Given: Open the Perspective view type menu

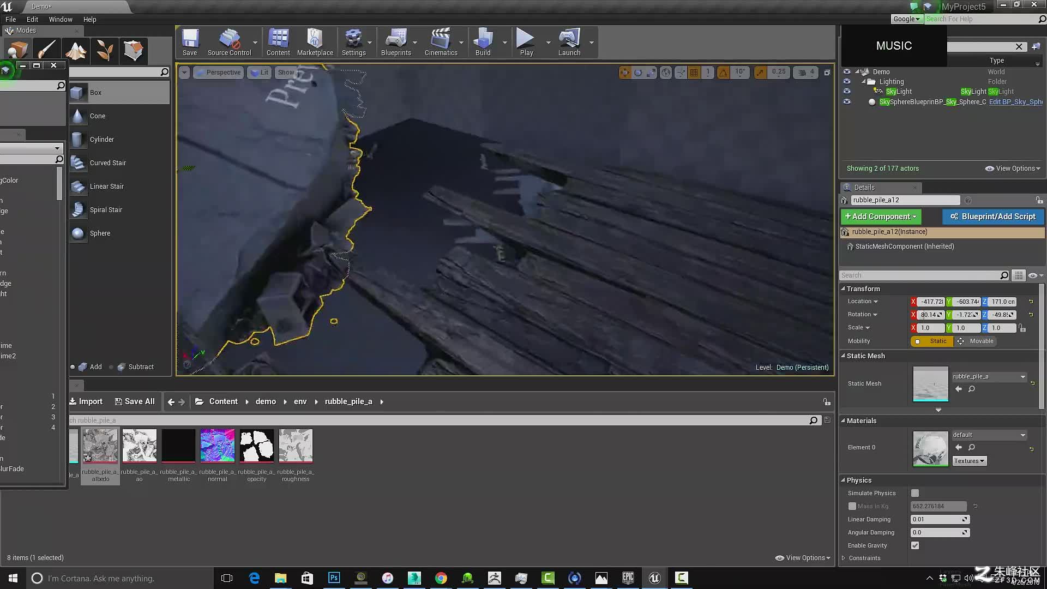Looking at the screenshot, I should pyautogui.click(x=218, y=72).
